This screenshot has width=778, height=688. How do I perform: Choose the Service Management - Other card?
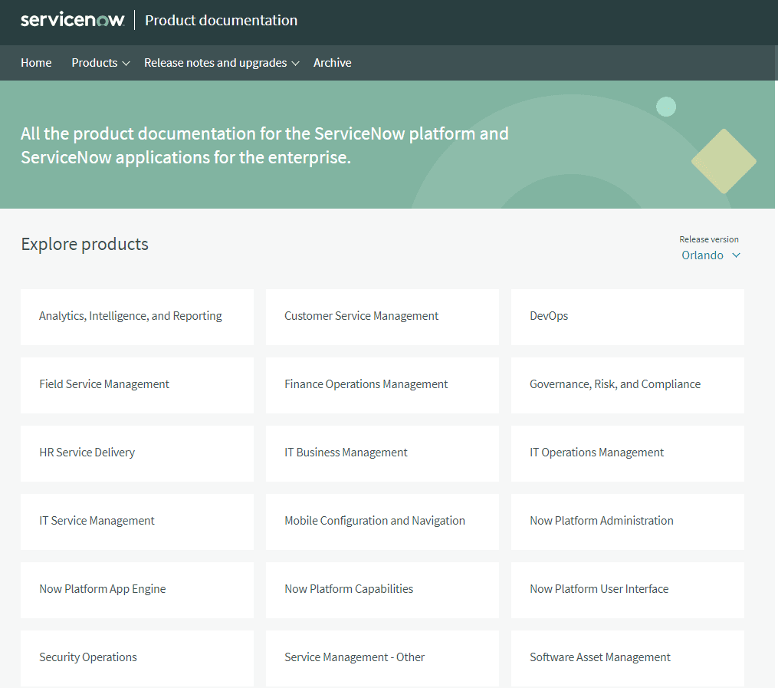click(382, 658)
